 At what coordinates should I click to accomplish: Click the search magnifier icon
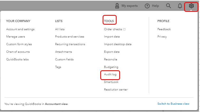tap(169, 6)
